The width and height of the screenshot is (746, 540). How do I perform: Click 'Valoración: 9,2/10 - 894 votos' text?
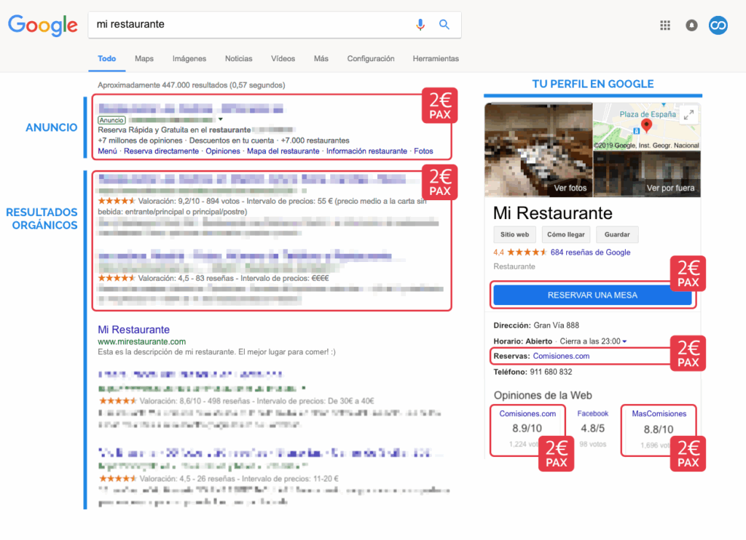tap(189, 201)
